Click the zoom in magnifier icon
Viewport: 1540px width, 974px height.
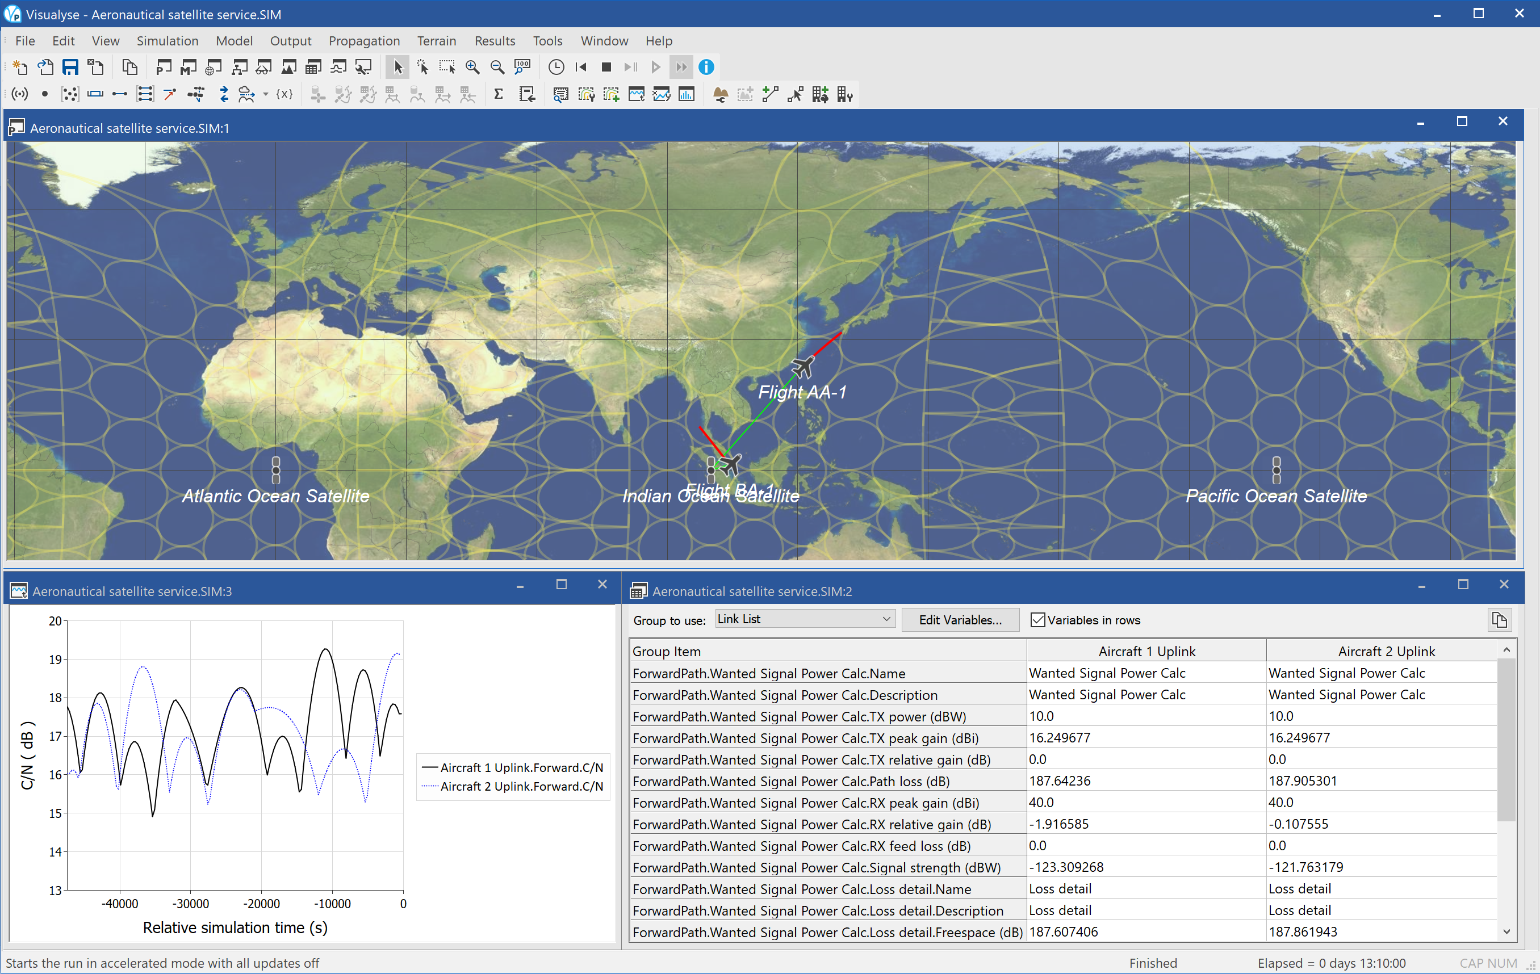pos(472,67)
